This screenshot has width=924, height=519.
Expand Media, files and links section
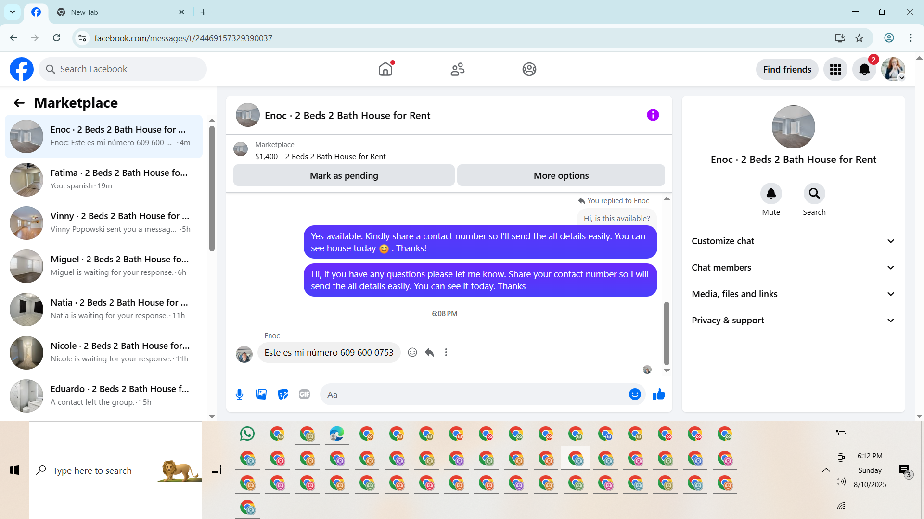pos(793,294)
